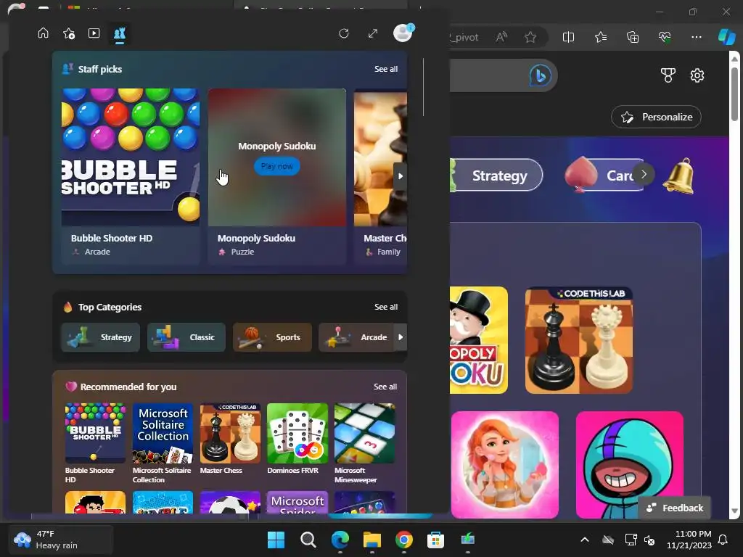Open the Copilot sidebar icon

726,37
